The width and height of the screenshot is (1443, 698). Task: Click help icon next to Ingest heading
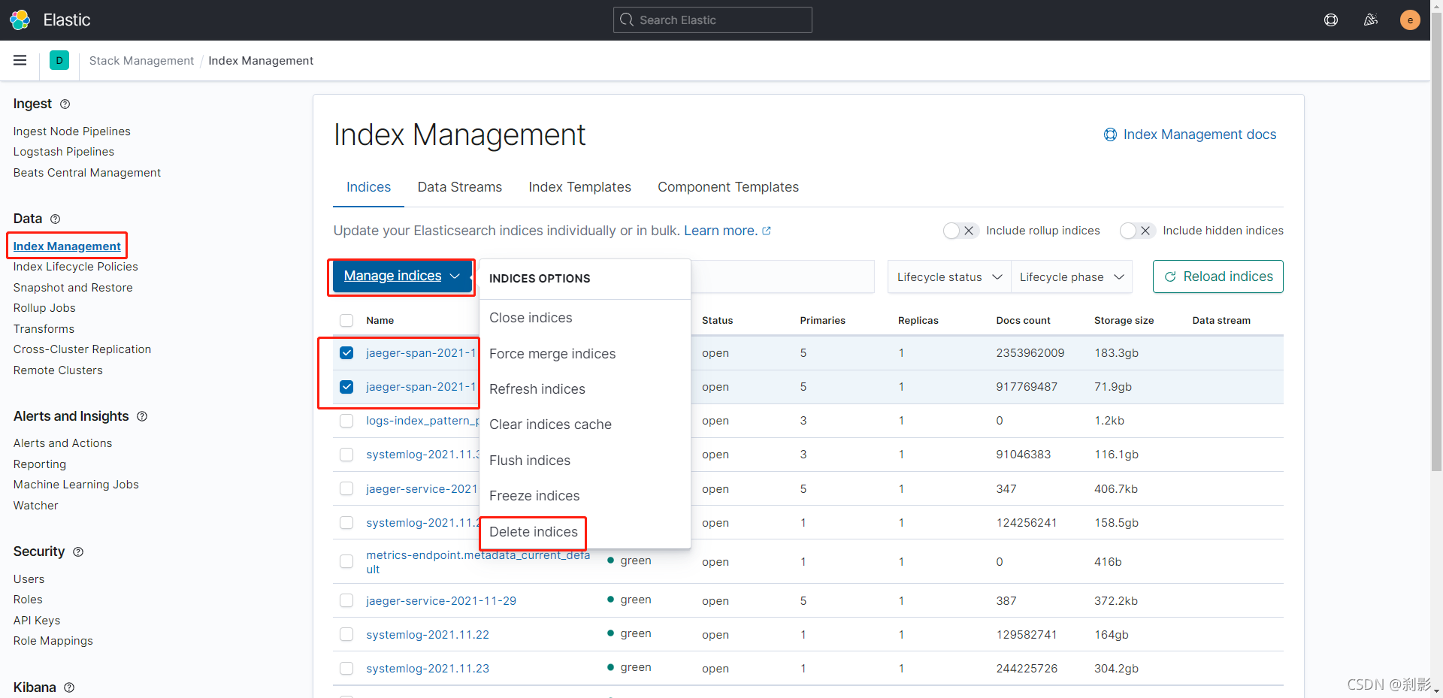(x=65, y=104)
